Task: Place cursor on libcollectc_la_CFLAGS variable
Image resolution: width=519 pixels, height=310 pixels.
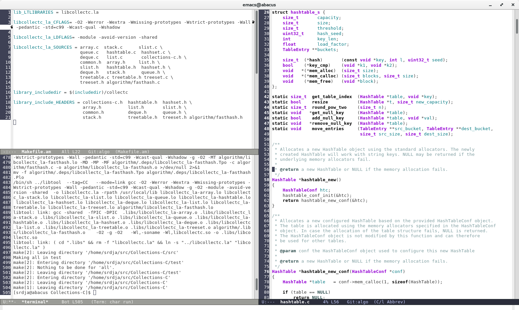Action: click(x=41, y=22)
